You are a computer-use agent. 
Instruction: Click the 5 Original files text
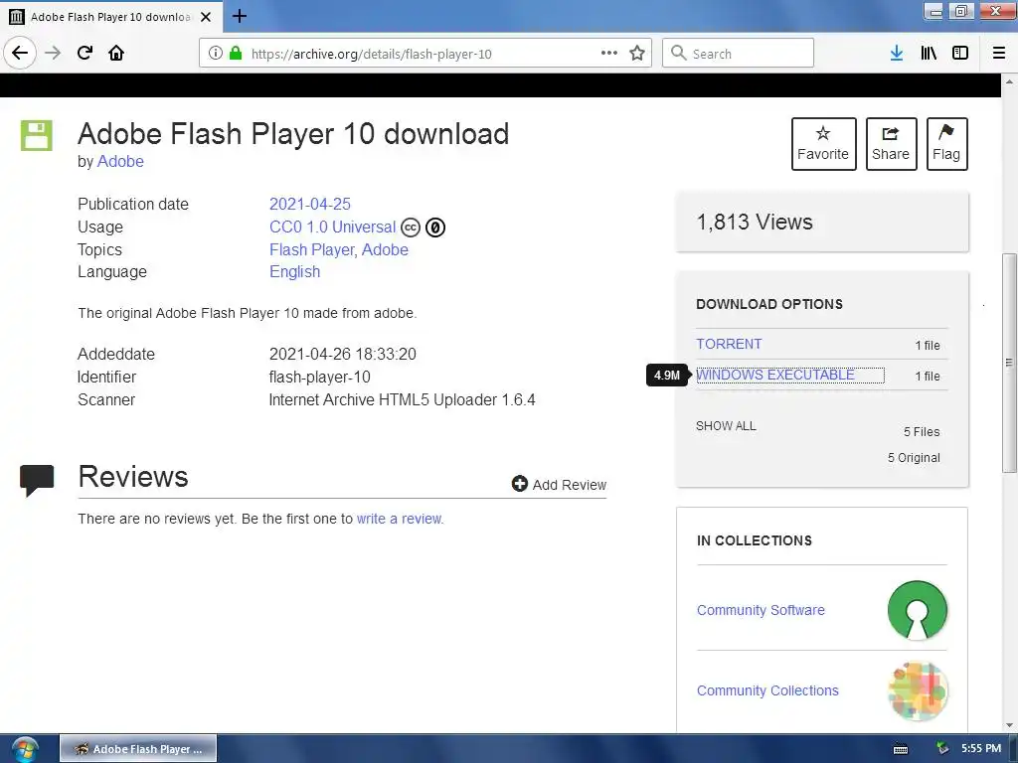coord(914,457)
